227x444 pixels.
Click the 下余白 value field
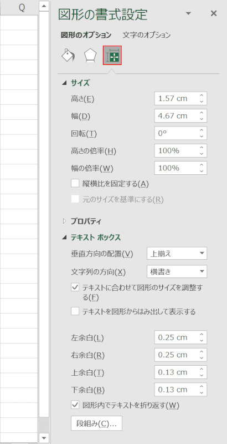[180, 390]
